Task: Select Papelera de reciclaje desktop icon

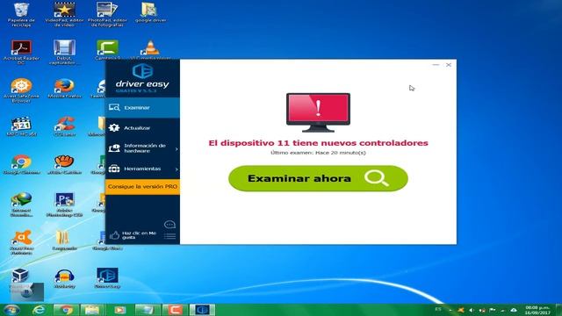Action: pyautogui.click(x=21, y=15)
